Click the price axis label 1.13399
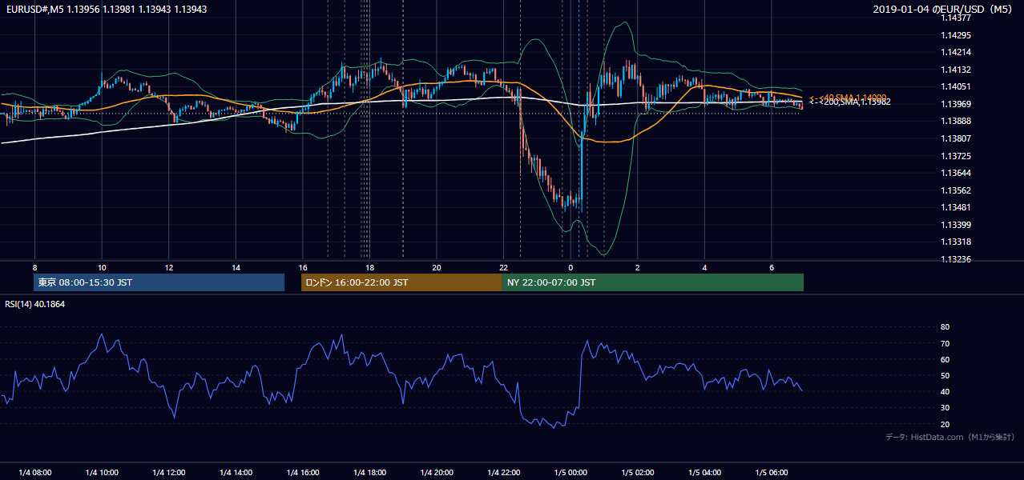This screenshot has height=480, width=1024. [x=956, y=225]
